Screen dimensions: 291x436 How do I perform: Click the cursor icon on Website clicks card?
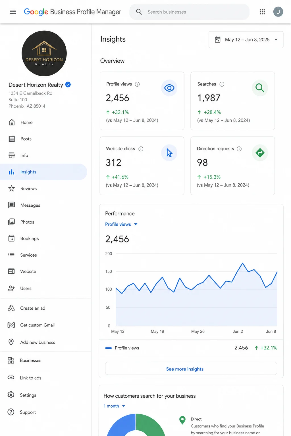tap(169, 153)
